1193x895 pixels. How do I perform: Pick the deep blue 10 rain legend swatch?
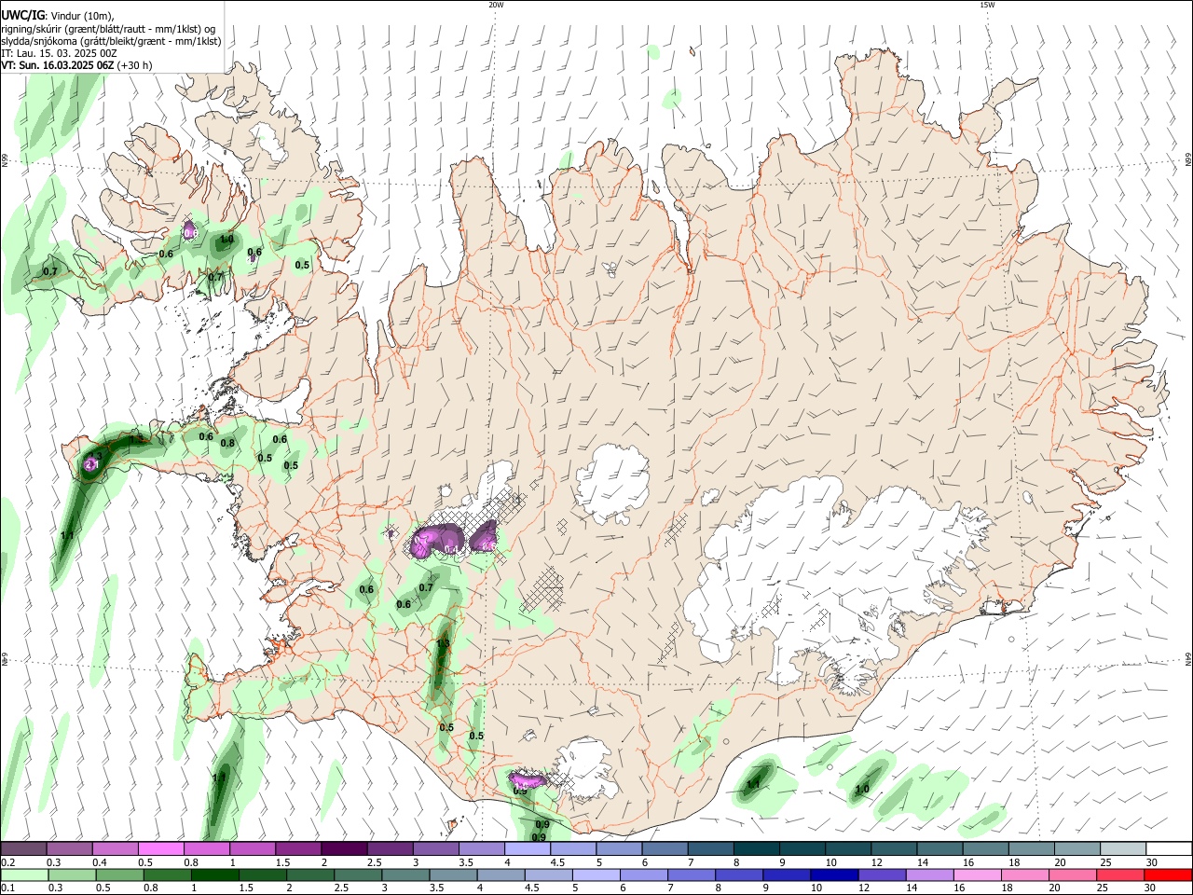[834, 874]
